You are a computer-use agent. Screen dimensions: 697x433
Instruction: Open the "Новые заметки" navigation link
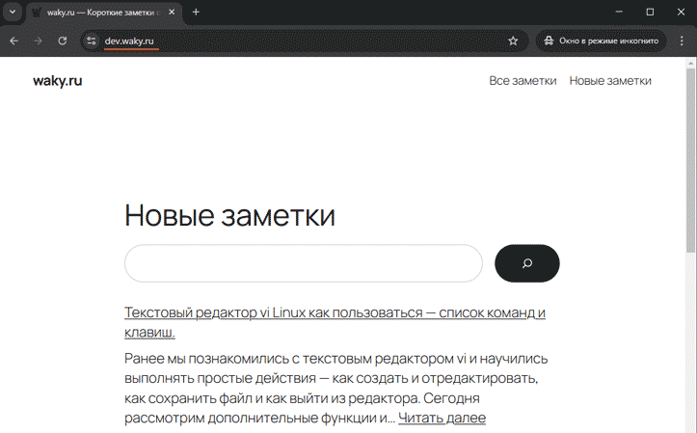pos(610,81)
